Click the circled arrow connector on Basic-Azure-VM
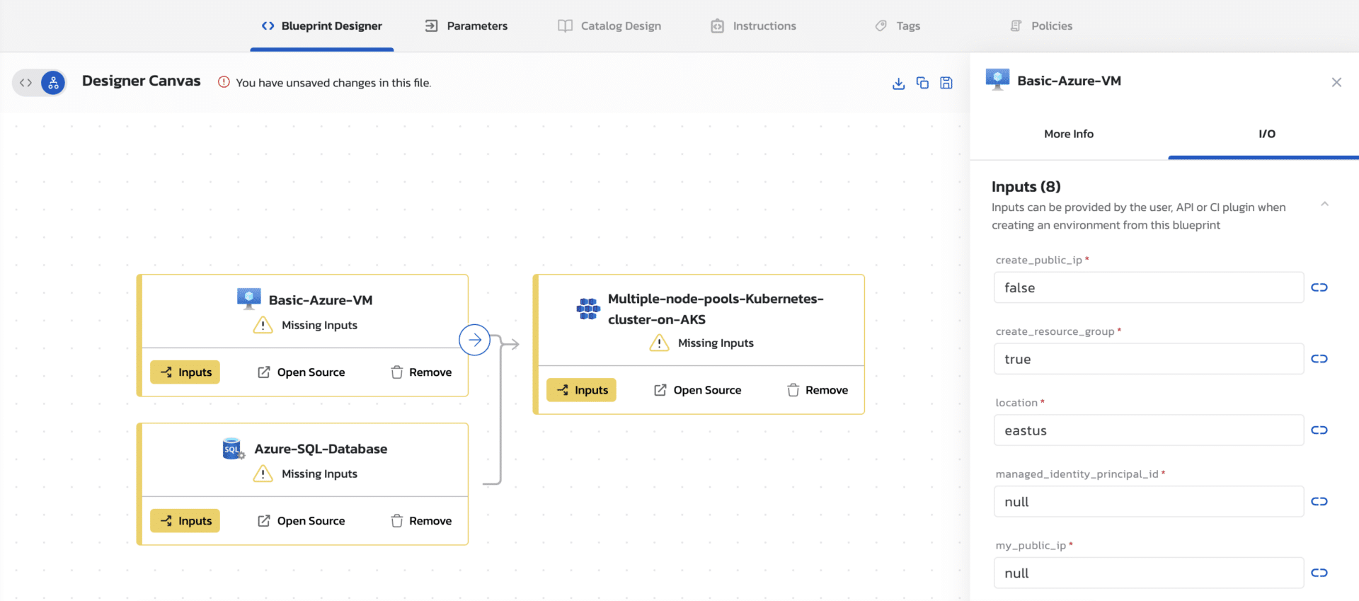This screenshot has width=1359, height=601. [x=474, y=340]
